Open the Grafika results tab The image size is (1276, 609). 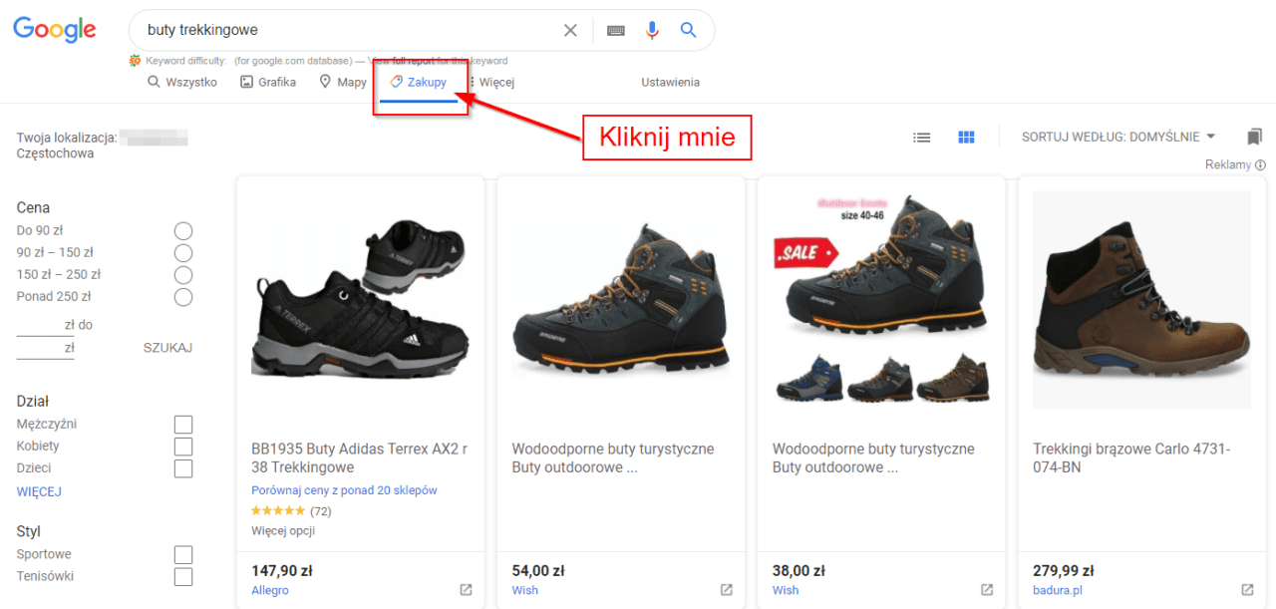(268, 83)
